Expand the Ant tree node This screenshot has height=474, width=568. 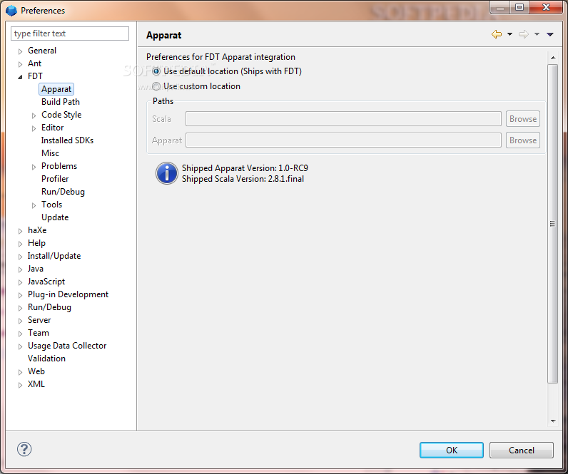click(x=20, y=64)
